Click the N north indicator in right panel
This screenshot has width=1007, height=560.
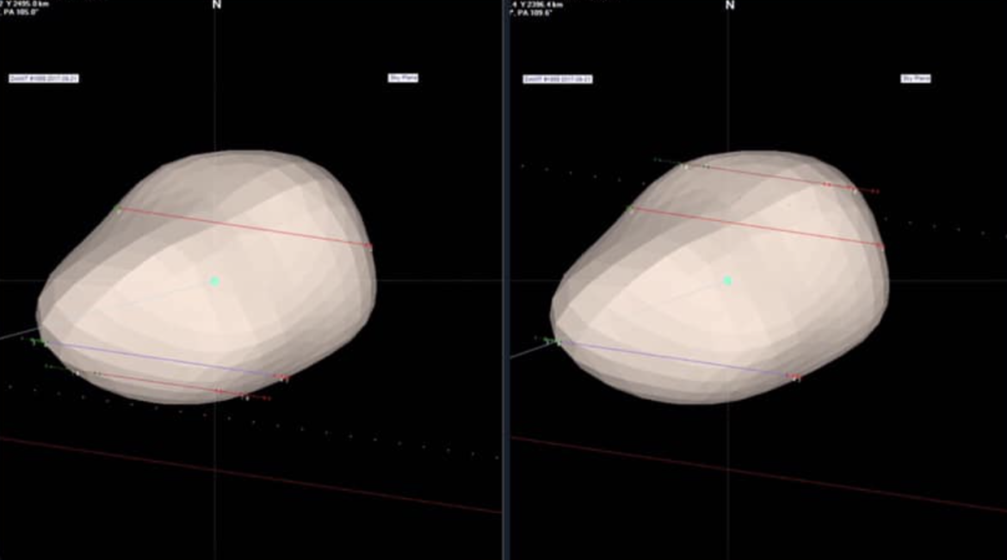click(730, 5)
